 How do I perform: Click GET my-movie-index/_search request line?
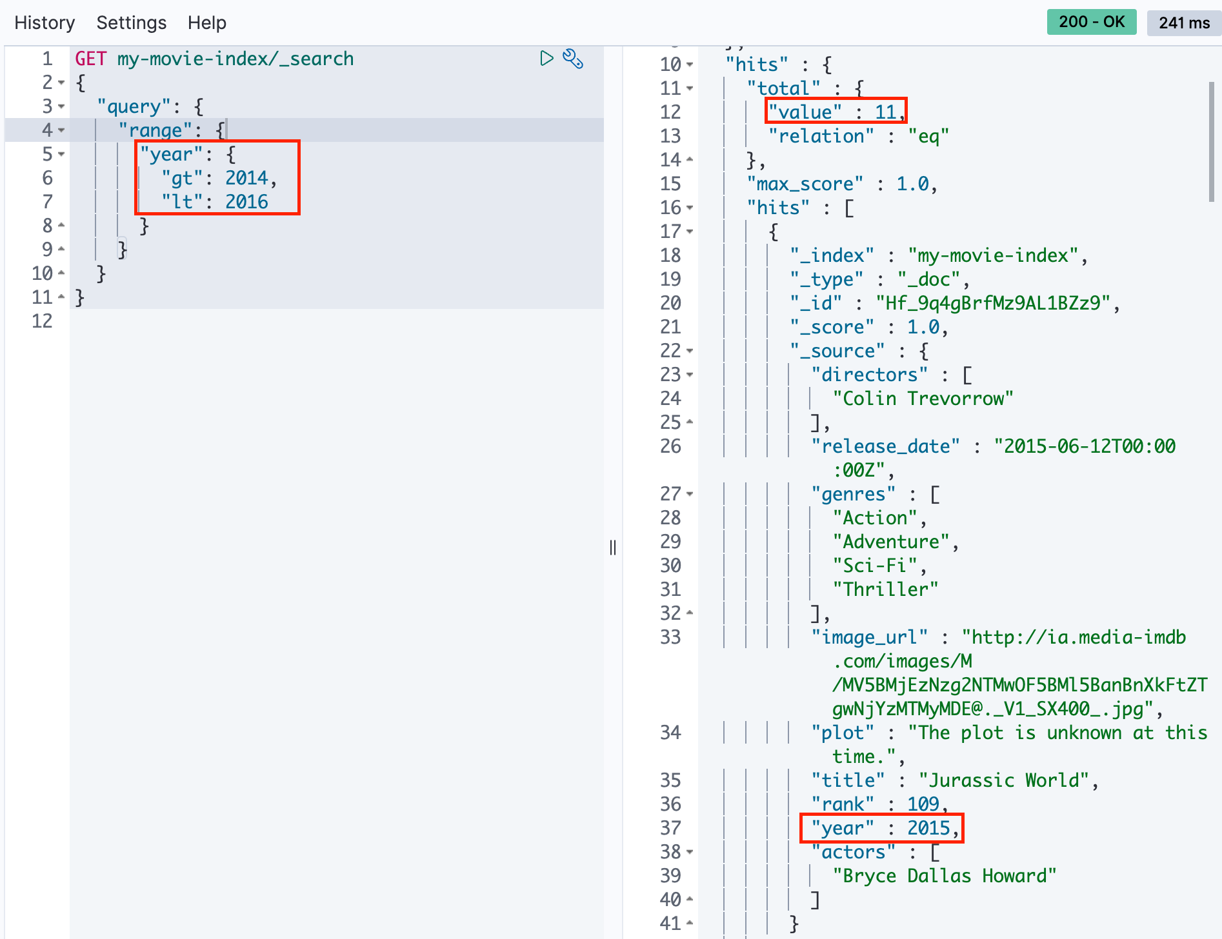tap(214, 59)
